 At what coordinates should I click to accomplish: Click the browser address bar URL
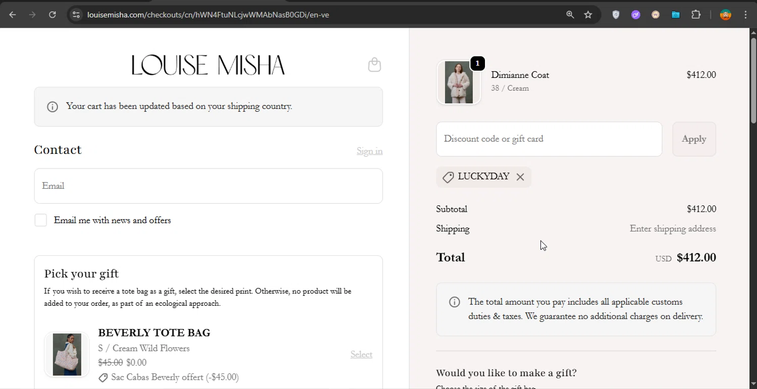208,15
